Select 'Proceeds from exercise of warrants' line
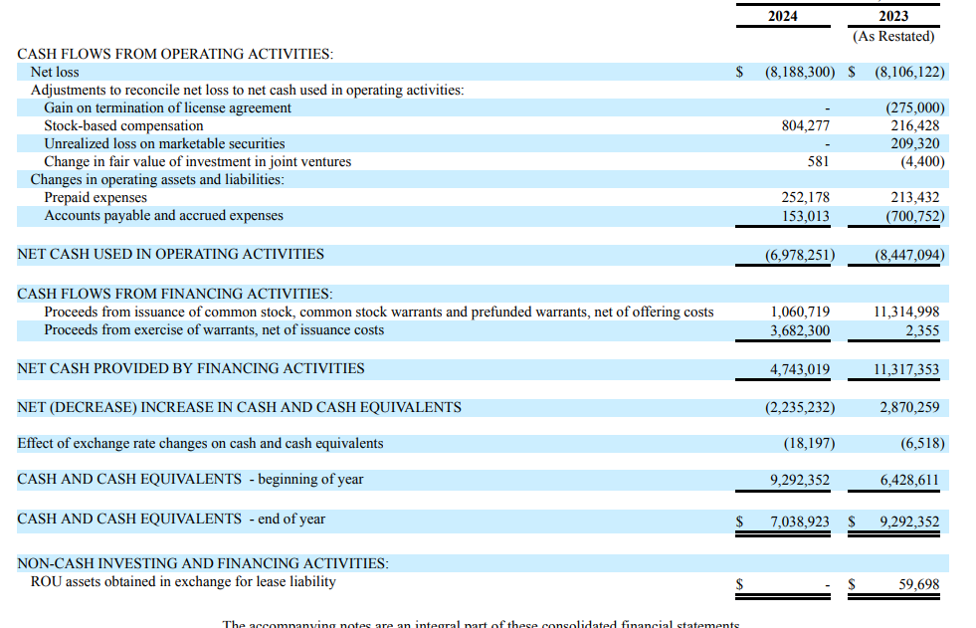 (x=214, y=329)
